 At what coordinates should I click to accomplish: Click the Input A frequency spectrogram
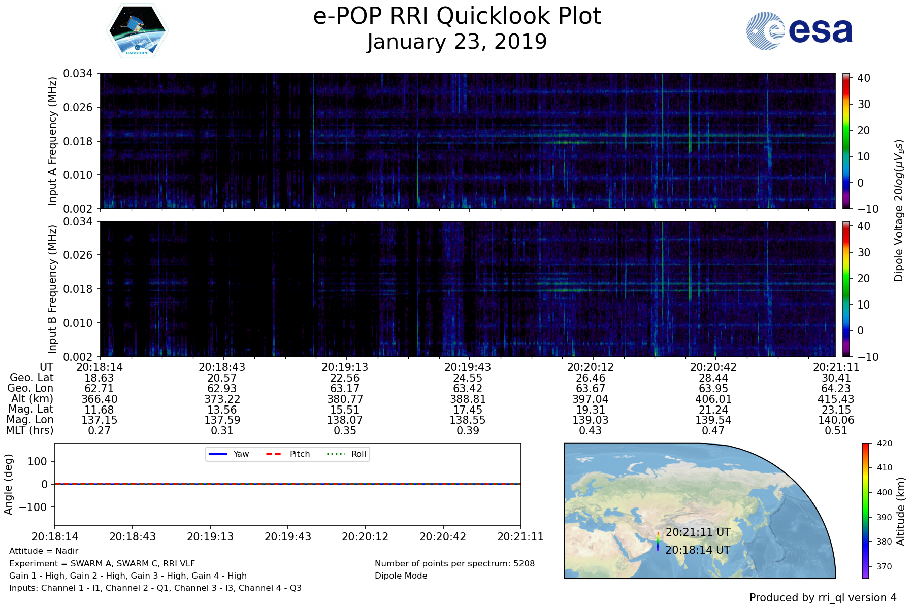point(467,141)
